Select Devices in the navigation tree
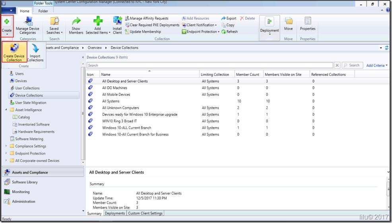This screenshot has height=223, width=392. (x=18, y=81)
